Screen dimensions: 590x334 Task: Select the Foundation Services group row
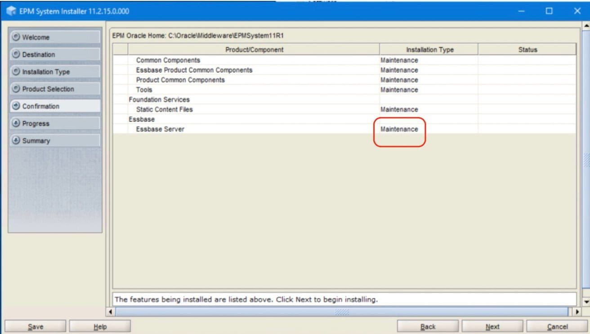(x=344, y=99)
